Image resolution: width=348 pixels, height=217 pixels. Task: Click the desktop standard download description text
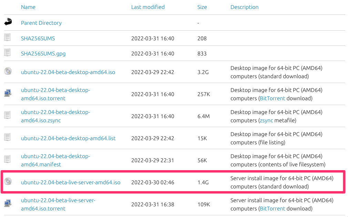tap(276, 72)
